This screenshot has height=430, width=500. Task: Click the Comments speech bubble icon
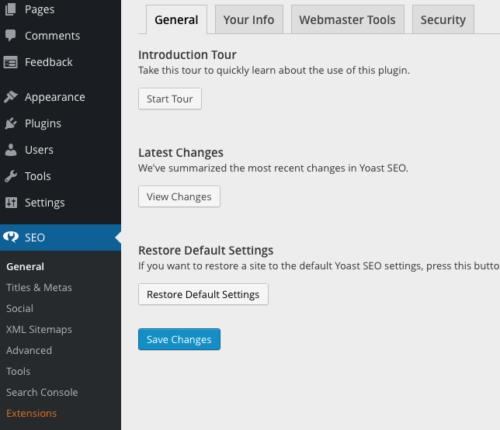tap(11, 36)
